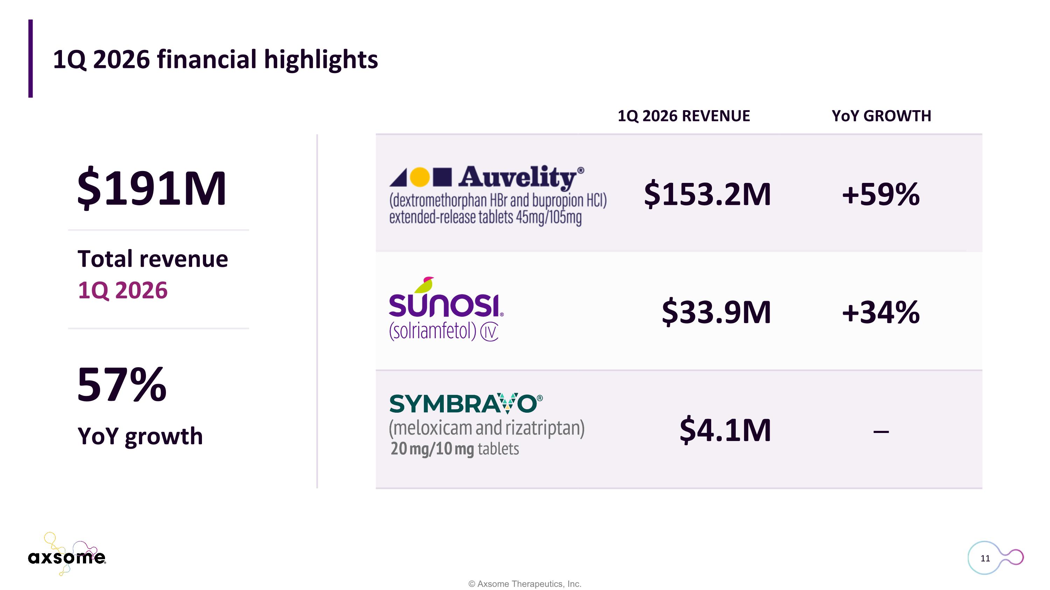Image resolution: width=1050 pixels, height=590 pixels.
Task: Click the Axsome company logo
Action: click(x=67, y=554)
